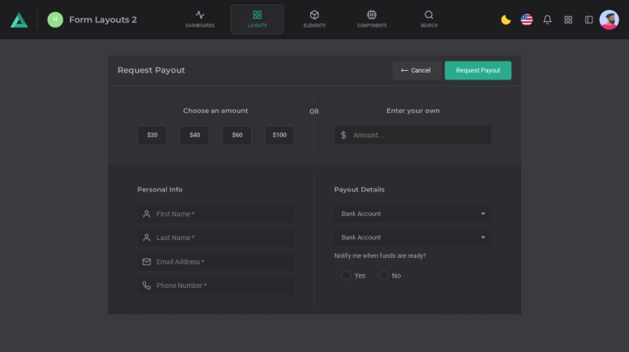Click the Cancel button
Screen dimensions: 629x352
tap(416, 70)
